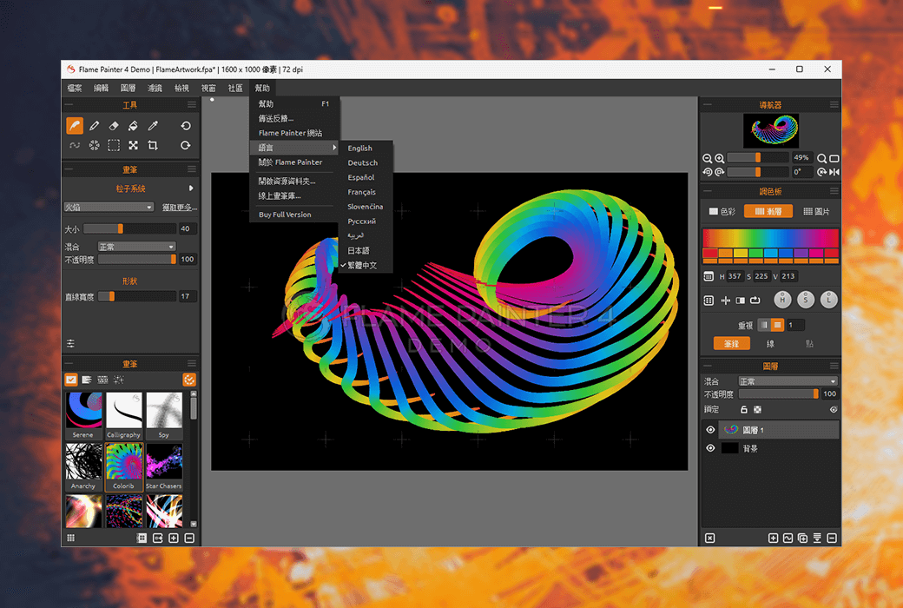Screen dimensions: 903x608
Task: Expand the 粒子系統 arrow
Action: click(x=191, y=188)
